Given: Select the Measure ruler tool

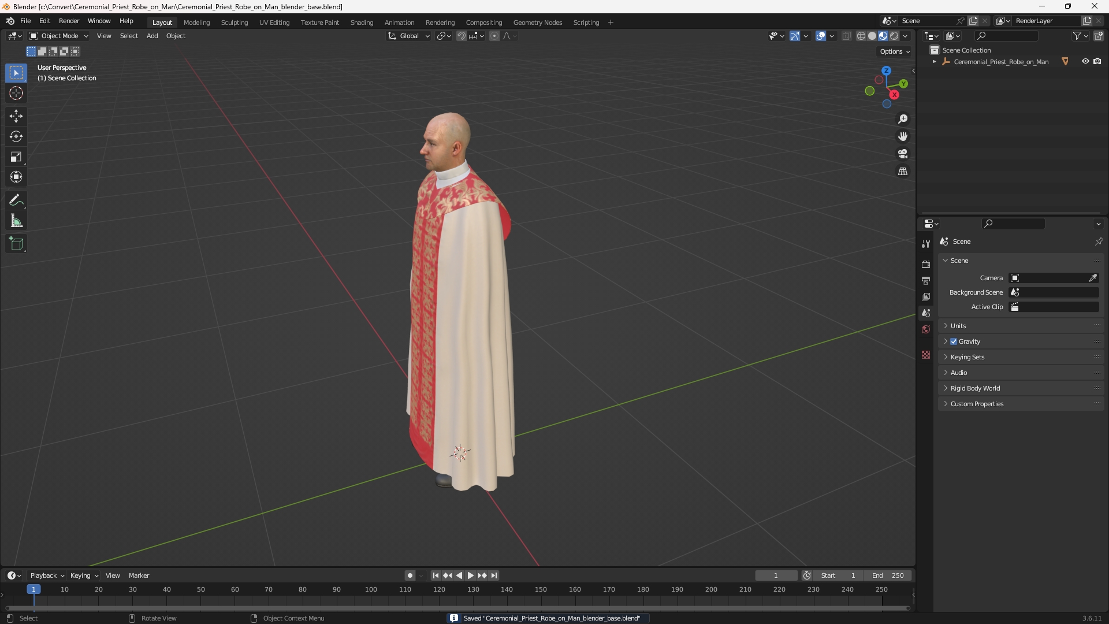Looking at the screenshot, I should (16, 221).
